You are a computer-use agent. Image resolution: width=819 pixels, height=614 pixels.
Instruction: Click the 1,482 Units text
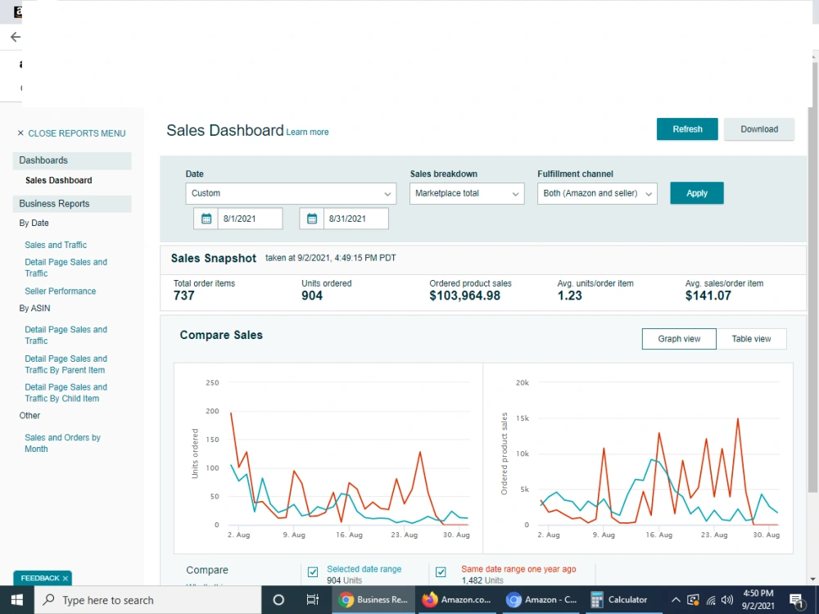click(x=482, y=580)
